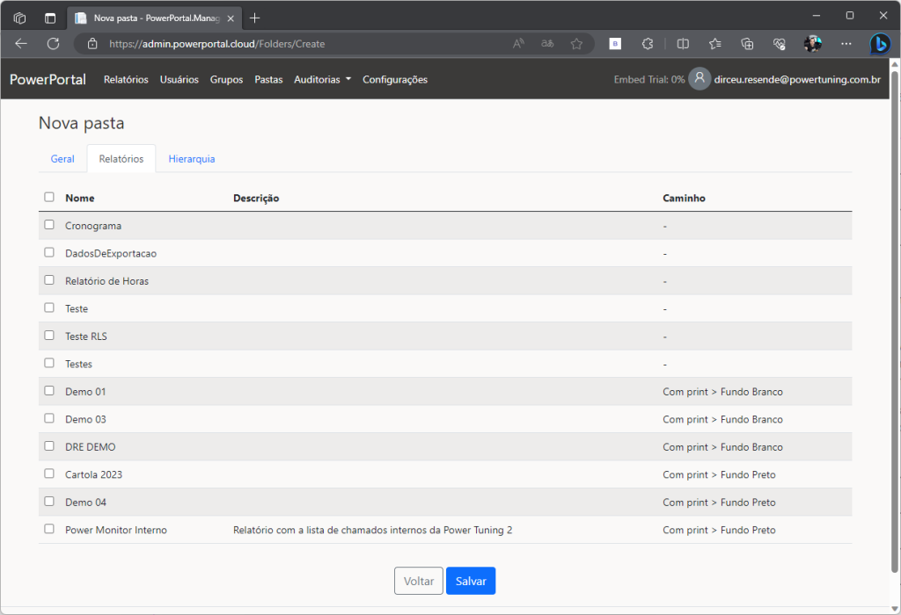
Task: Open the Bing Copilot sidebar icon
Action: (x=879, y=43)
